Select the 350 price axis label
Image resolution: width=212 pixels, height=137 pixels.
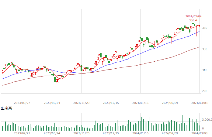[205, 28]
